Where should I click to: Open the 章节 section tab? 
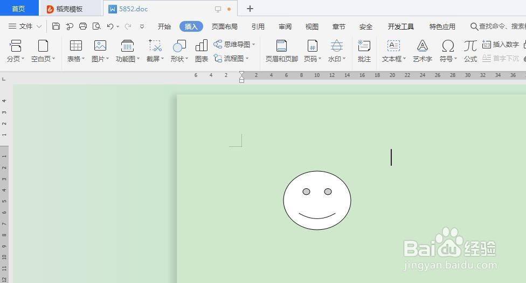[x=338, y=26]
